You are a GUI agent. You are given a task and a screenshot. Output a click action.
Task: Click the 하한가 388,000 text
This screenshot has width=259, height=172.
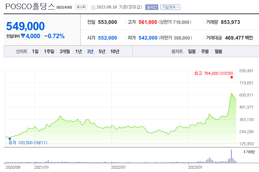pos(175,38)
